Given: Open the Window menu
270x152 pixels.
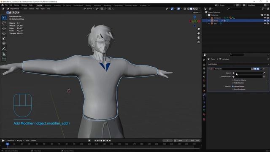Looking at the screenshot, I should point(24,5).
